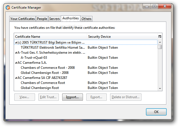
Task: Click the list scrollbar up arrow
Action: click(160, 42)
